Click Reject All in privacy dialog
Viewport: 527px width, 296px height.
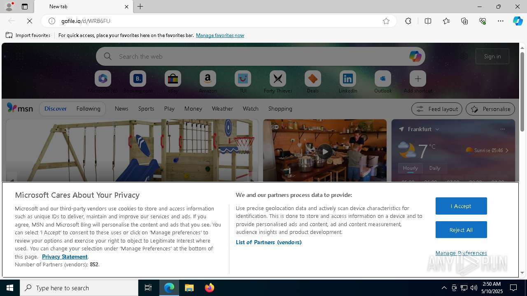tap(461, 230)
